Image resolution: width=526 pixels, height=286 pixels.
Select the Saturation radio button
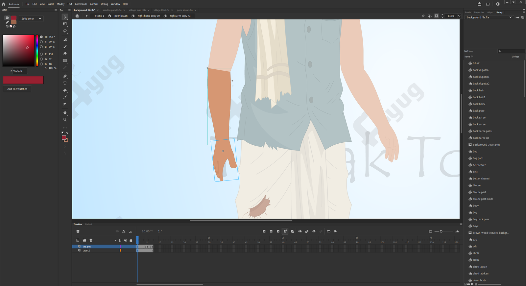[x=41, y=42]
